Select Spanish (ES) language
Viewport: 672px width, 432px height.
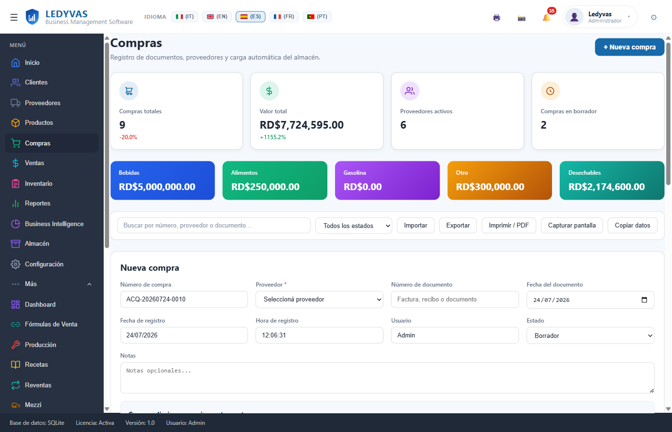251,16
